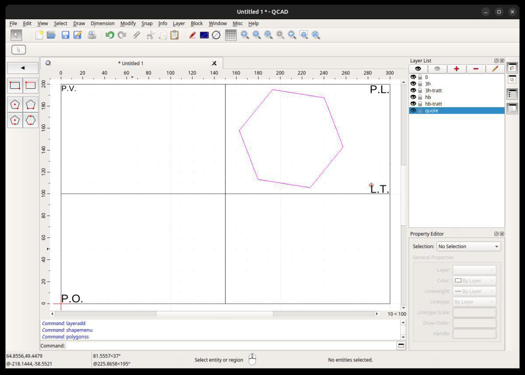This screenshot has width=525, height=375.
Task: Click the pencil Edit Layer icon
Action: 495,69
